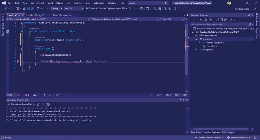Toggle pin on Form1.cs tab
This screenshot has width=260, height=140.
pyautogui.click(x=19, y=15)
